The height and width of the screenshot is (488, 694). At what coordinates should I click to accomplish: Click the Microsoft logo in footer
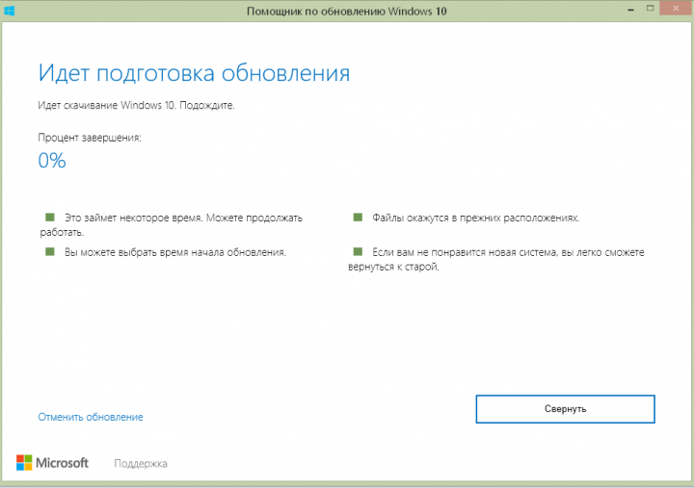point(52,463)
